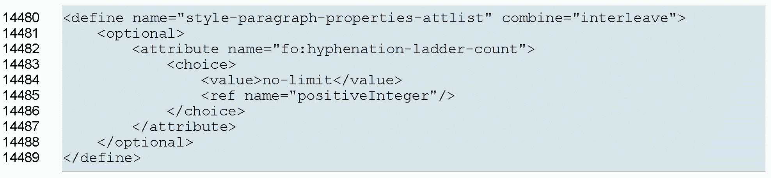Screen dimensions: 771x178
Task: Click line number 14486
Action: pos(21,111)
